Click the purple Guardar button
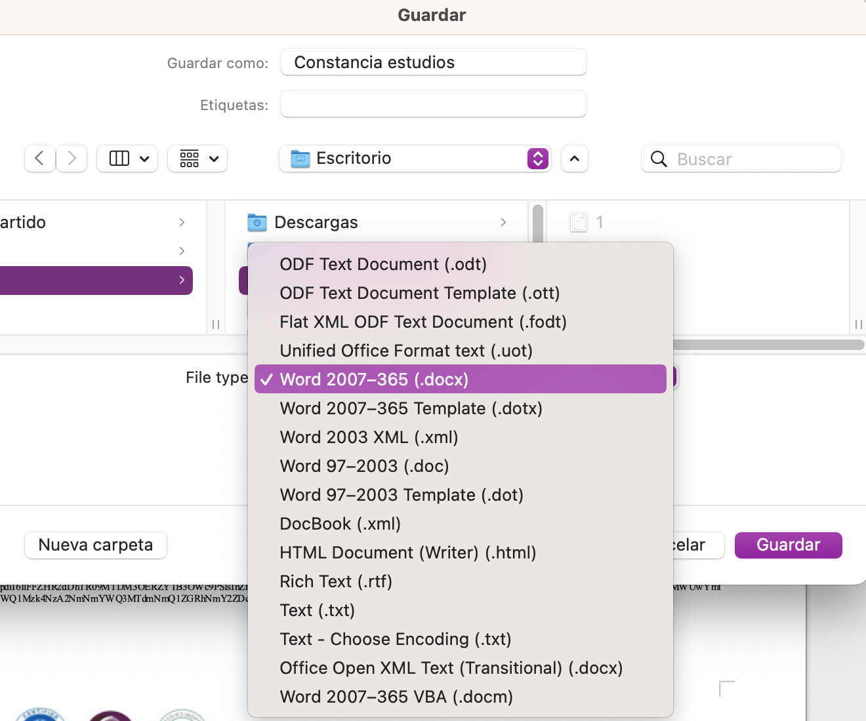This screenshot has width=866, height=721. (789, 545)
